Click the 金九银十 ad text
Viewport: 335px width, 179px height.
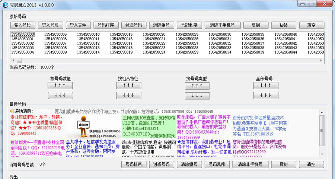(x=93, y=149)
